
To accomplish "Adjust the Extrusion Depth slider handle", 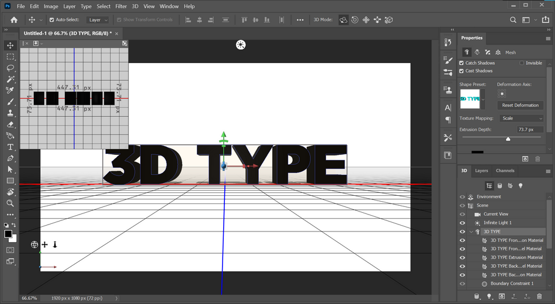I will [x=508, y=139].
